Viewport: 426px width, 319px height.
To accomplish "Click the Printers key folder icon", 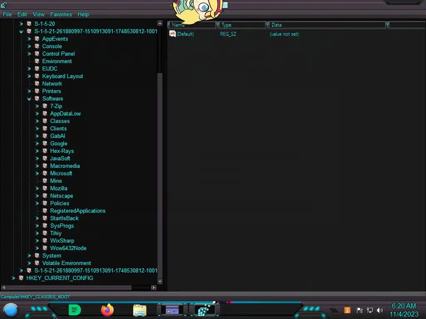I will click(37, 91).
